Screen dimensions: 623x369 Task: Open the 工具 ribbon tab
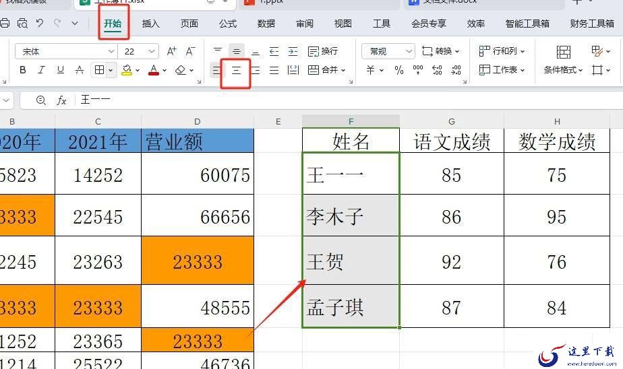pos(382,24)
